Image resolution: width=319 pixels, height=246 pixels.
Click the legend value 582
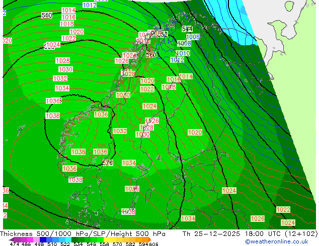130,244
